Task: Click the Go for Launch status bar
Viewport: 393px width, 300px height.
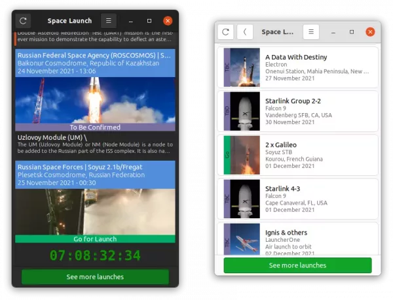Action: (x=95, y=239)
